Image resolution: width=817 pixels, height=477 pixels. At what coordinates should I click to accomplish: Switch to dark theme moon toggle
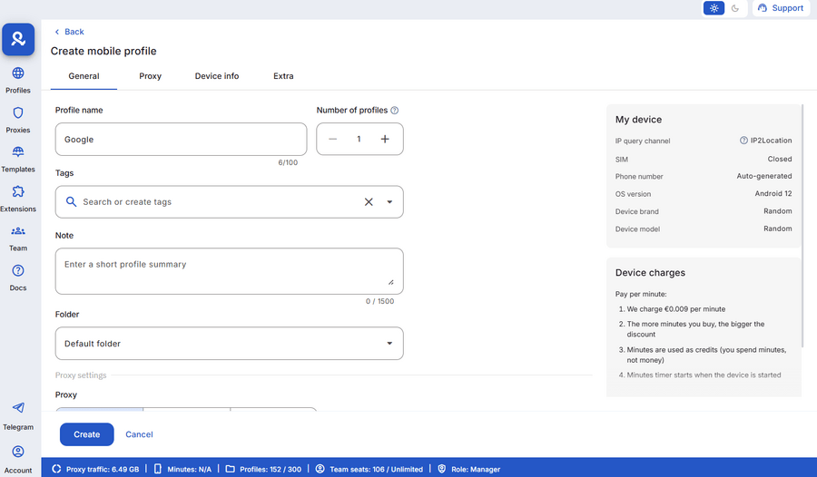[x=735, y=8]
